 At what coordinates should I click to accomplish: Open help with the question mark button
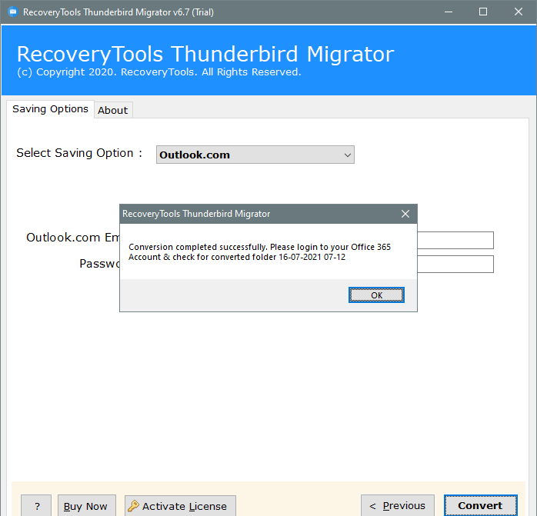coord(36,505)
